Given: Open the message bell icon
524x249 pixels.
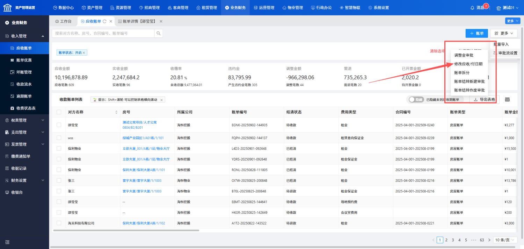Looking at the screenshot, I should click(473, 8).
